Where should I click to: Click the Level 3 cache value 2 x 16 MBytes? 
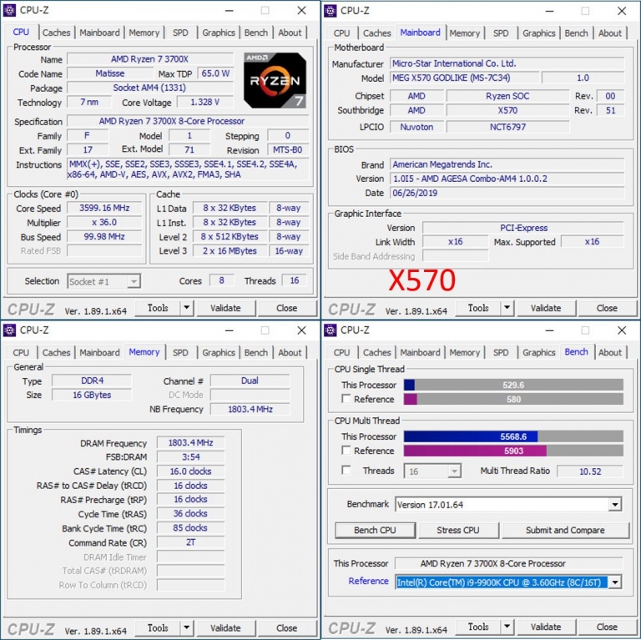tap(230, 251)
